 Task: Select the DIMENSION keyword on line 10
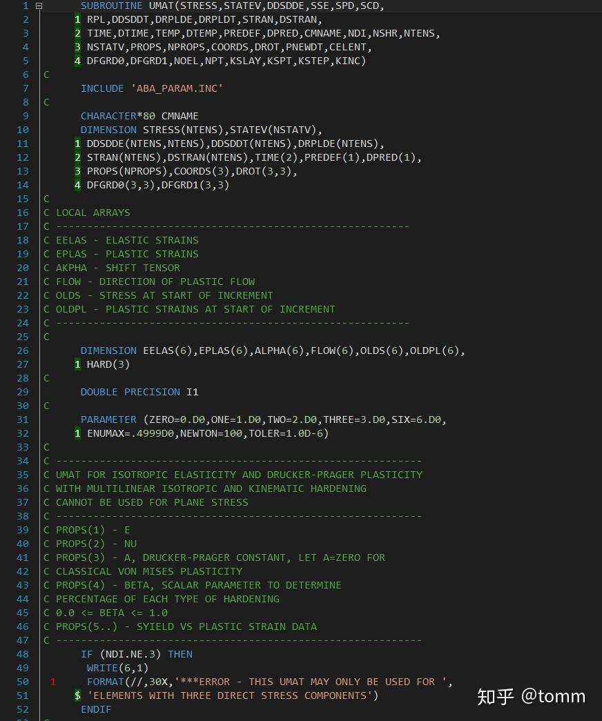108,130
